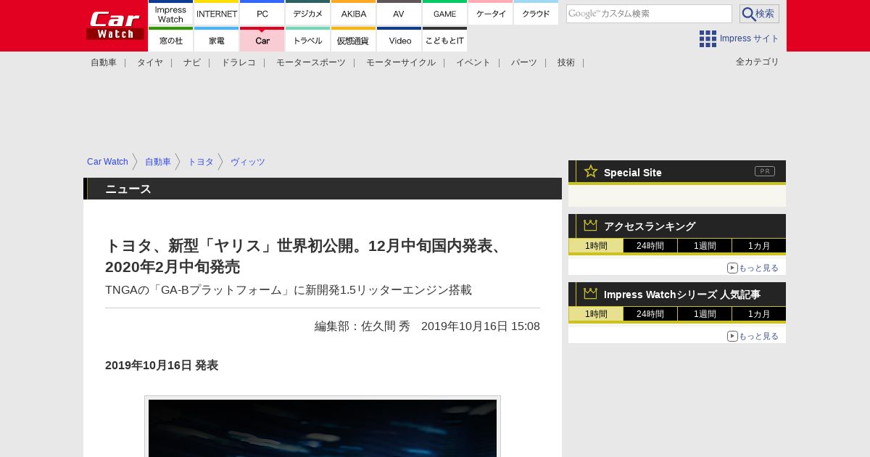Select 1週間 tab in アクセスランキング

click(x=705, y=246)
